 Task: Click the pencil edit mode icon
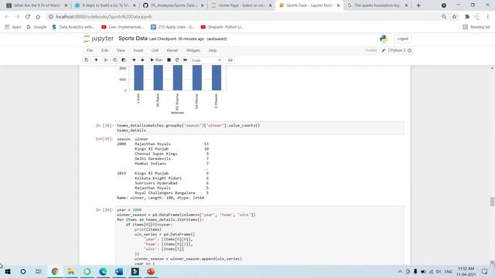(384, 50)
